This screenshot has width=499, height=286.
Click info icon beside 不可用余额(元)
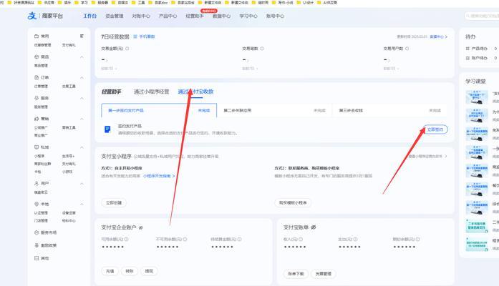tap(185, 239)
